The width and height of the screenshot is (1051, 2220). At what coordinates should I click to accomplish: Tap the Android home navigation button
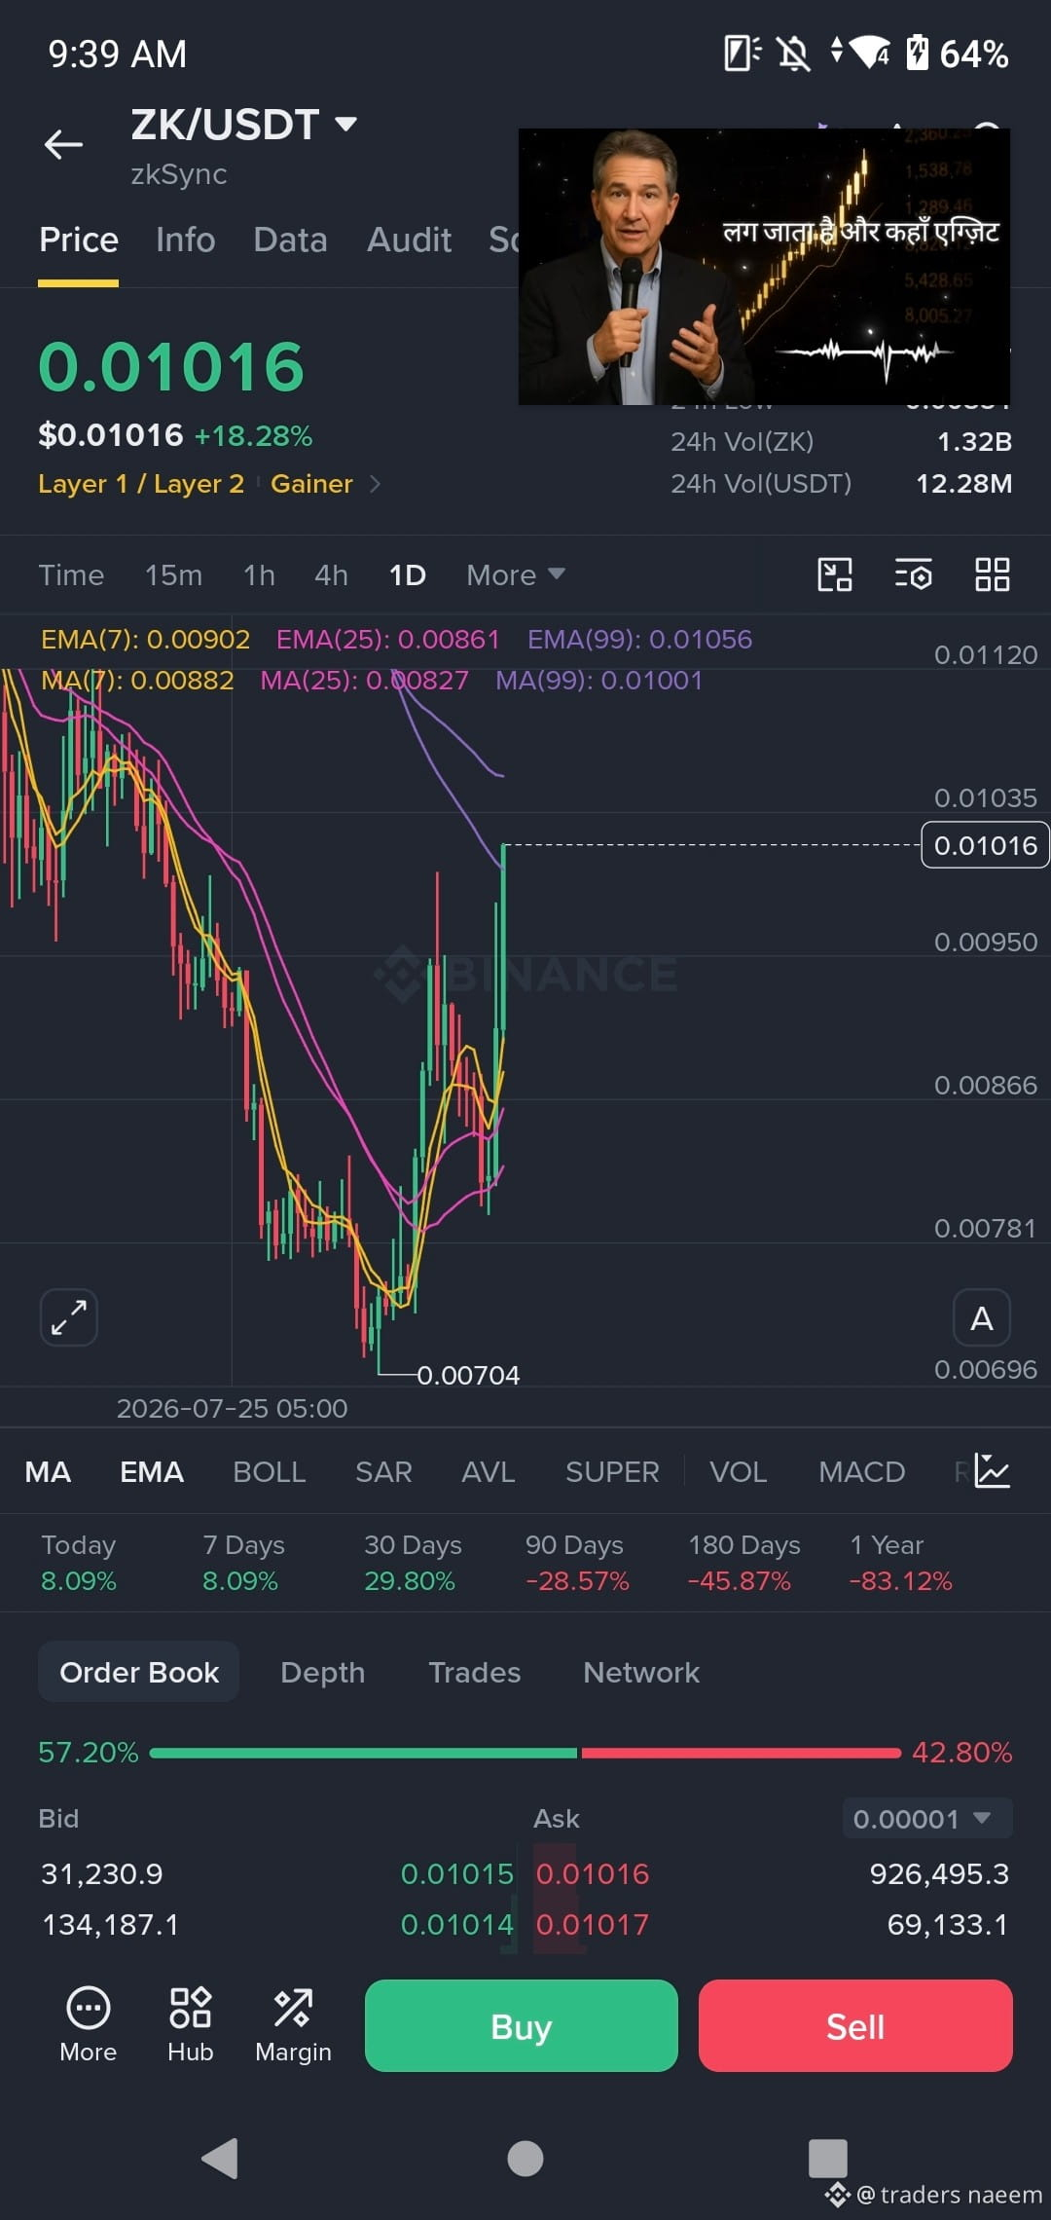tap(525, 2159)
